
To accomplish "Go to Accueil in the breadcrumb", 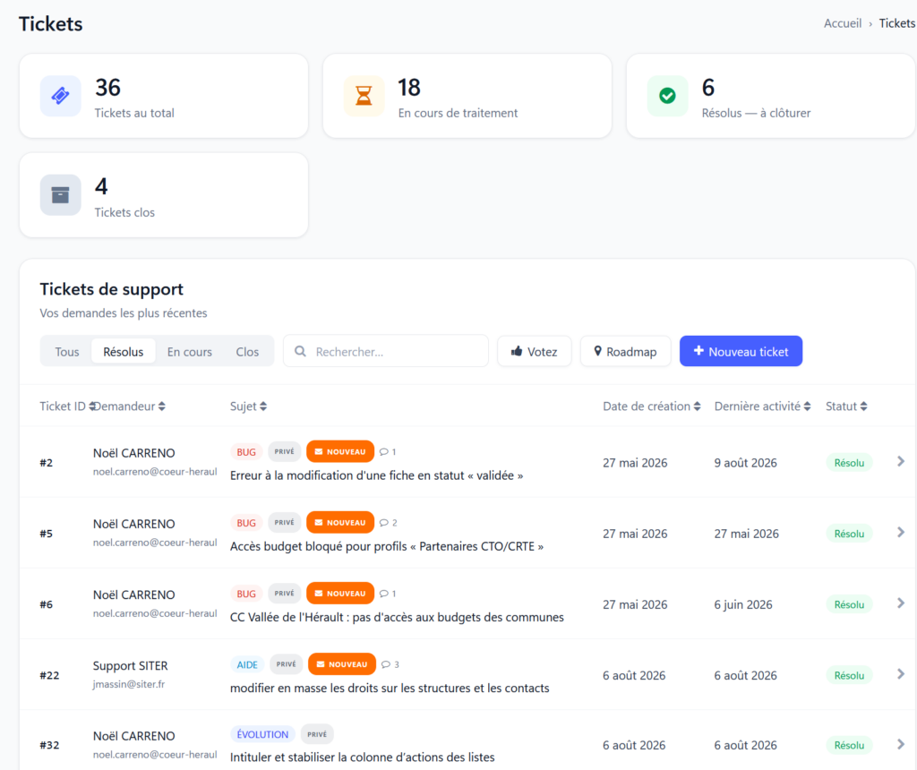I will (x=843, y=23).
